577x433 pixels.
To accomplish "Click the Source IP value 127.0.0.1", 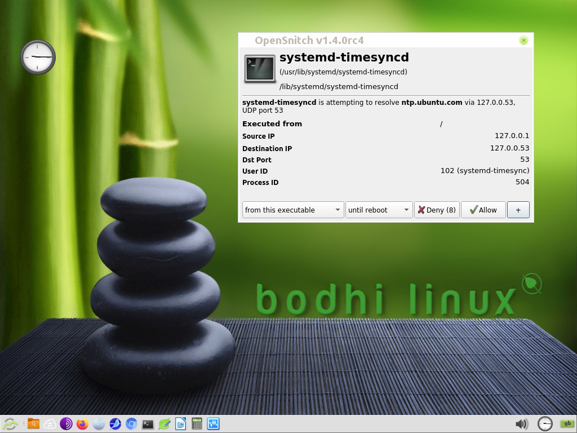I will pos(512,136).
